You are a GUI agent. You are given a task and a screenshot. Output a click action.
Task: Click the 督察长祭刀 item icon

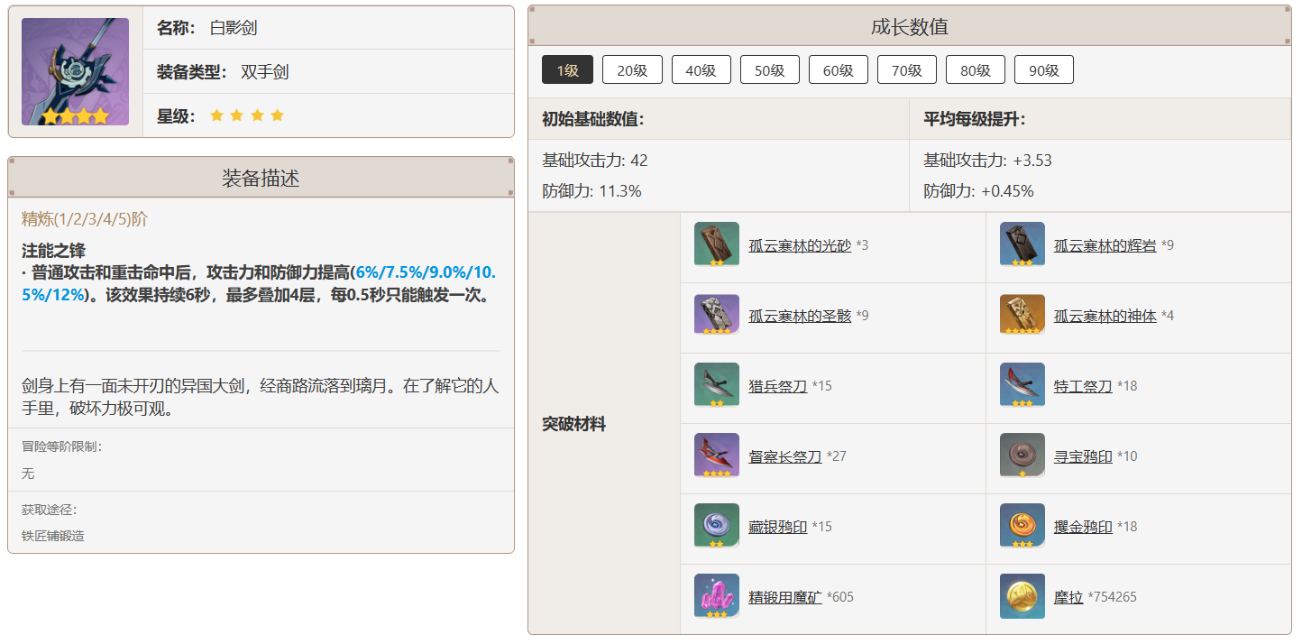tap(717, 455)
